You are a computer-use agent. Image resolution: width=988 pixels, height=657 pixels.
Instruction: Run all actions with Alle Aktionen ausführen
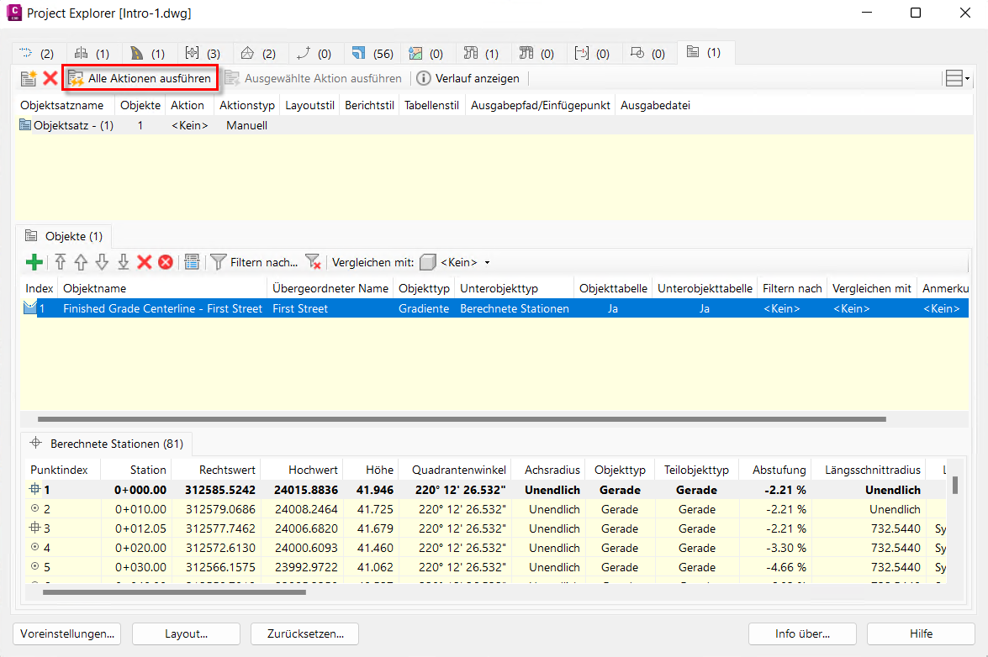(x=140, y=79)
